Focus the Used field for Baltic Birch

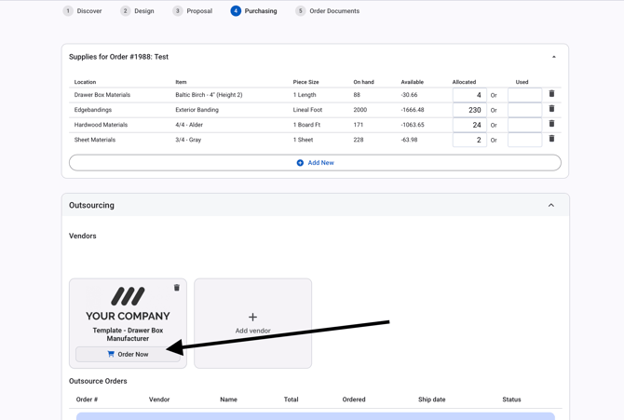525,95
